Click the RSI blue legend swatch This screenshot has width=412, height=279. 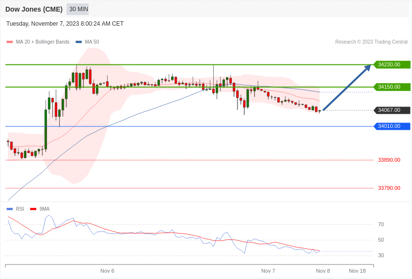click(x=10, y=209)
